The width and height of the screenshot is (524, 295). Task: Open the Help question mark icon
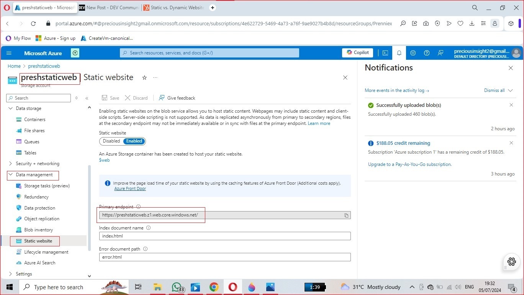tap(427, 53)
